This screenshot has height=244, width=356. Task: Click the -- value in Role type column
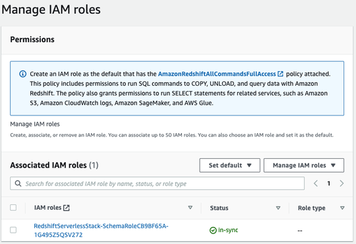click(300, 231)
